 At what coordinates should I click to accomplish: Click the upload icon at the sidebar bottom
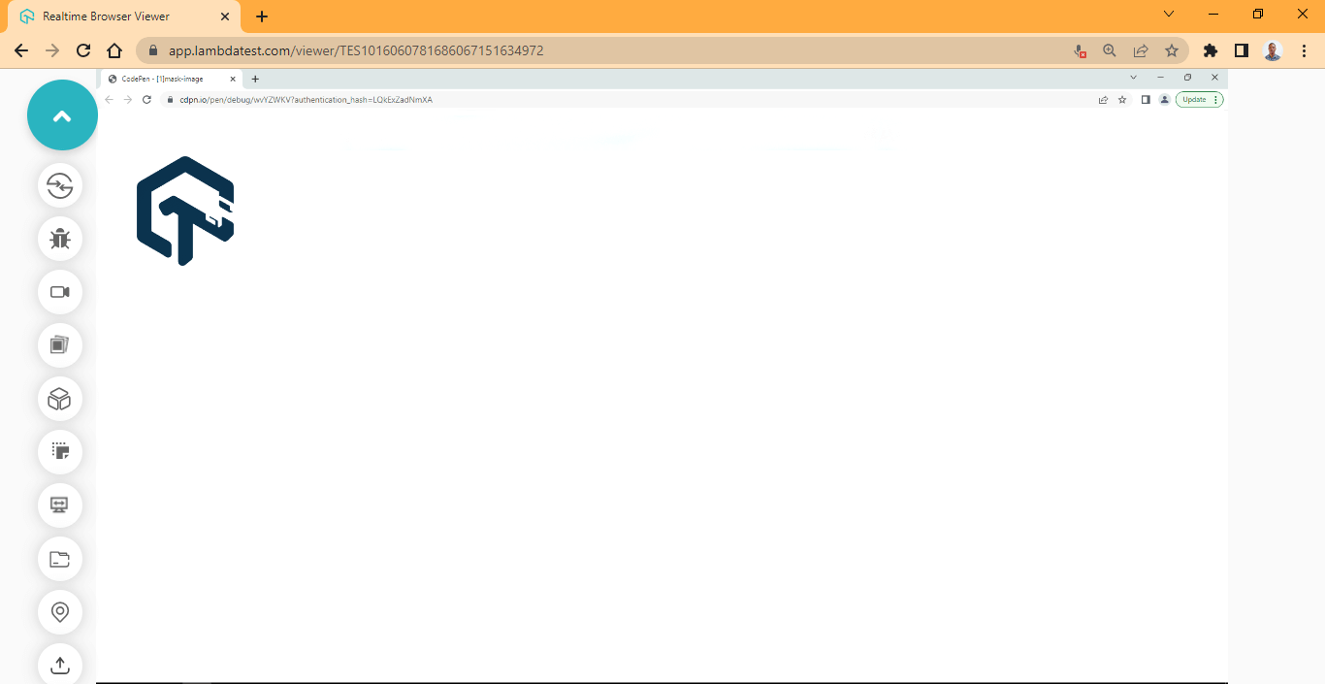click(x=60, y=665)
